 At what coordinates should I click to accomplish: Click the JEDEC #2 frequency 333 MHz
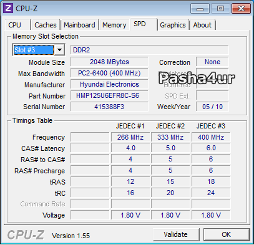pyautogui.click(x=170, y=137)
